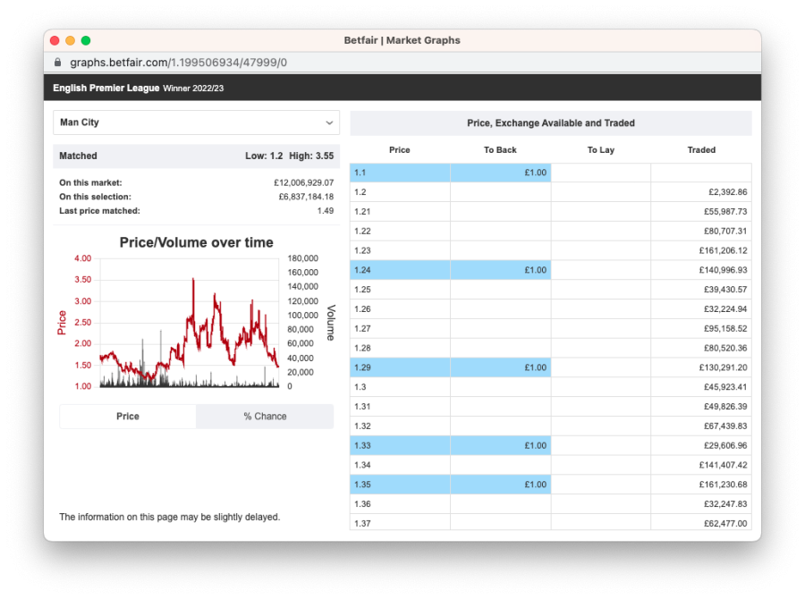Click the green zoom window button
The image size is (805, 599).
(86, 40)
